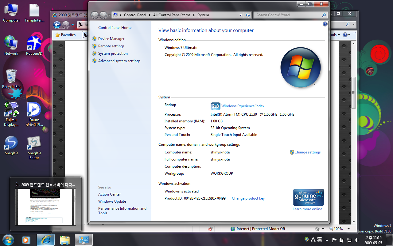The width and height of the screenshot is (393, 246).
Task: Click Control Panel back arrow button
Action: [95, 15]
